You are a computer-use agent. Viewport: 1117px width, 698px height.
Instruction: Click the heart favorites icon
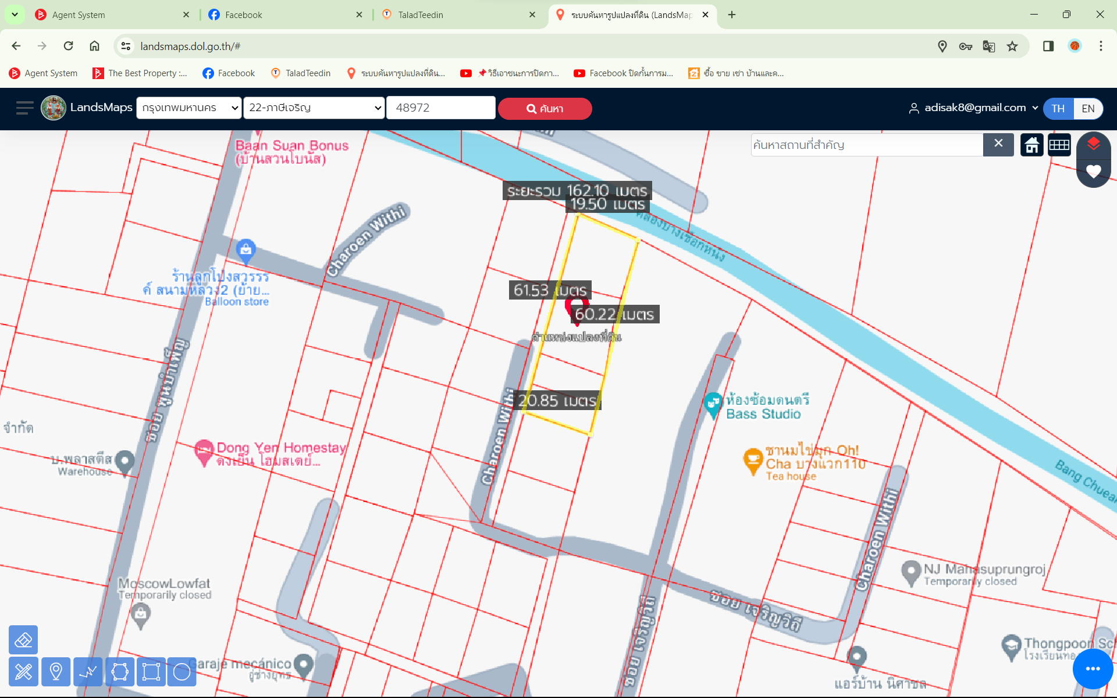click(1094, 172)
